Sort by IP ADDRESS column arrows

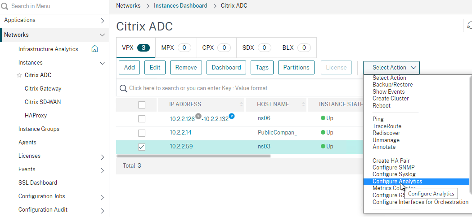(241, 104)
